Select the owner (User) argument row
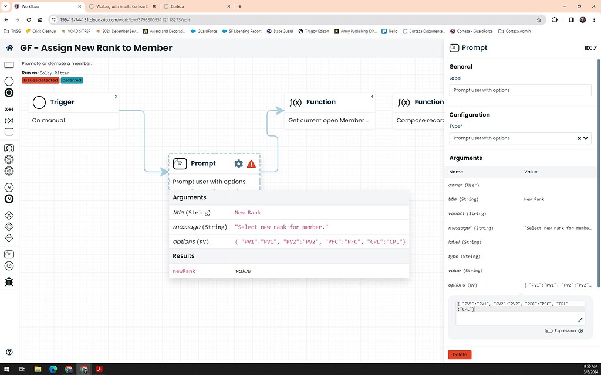The height and width of the screenshot is (375, 601). (x=520, y=185)
